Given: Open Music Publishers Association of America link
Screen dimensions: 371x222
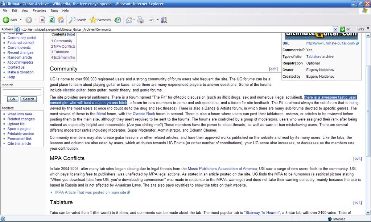Looking at the screenshot, I should click(222, 169).
